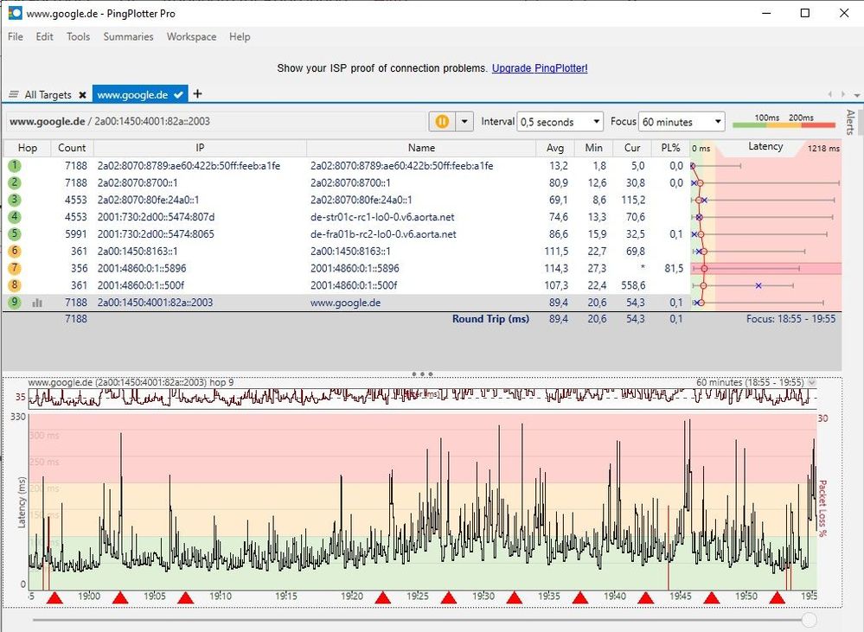
Task: Click the Cur column header
Action: click(x=632, y=148)
